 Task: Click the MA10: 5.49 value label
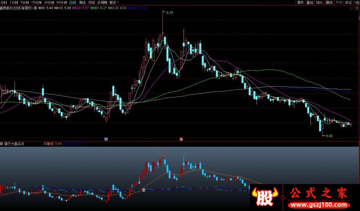(x=63, y=8)
